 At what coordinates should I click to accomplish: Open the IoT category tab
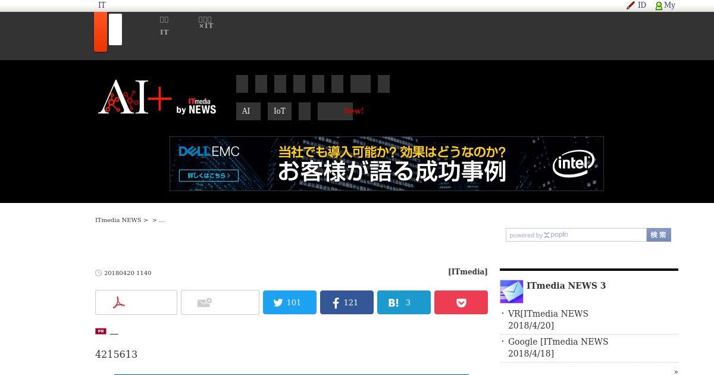click(x=280, y=111)
